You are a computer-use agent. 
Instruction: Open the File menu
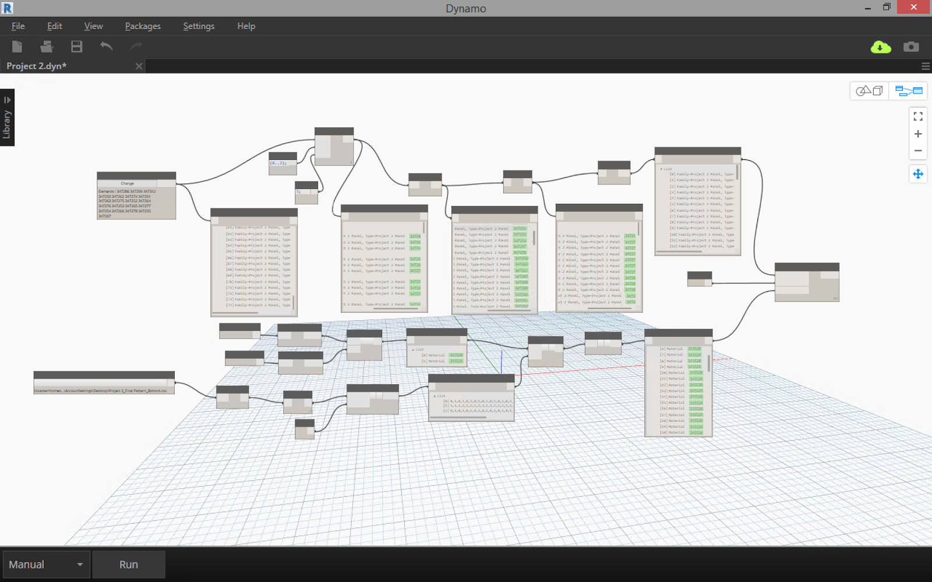18,26
